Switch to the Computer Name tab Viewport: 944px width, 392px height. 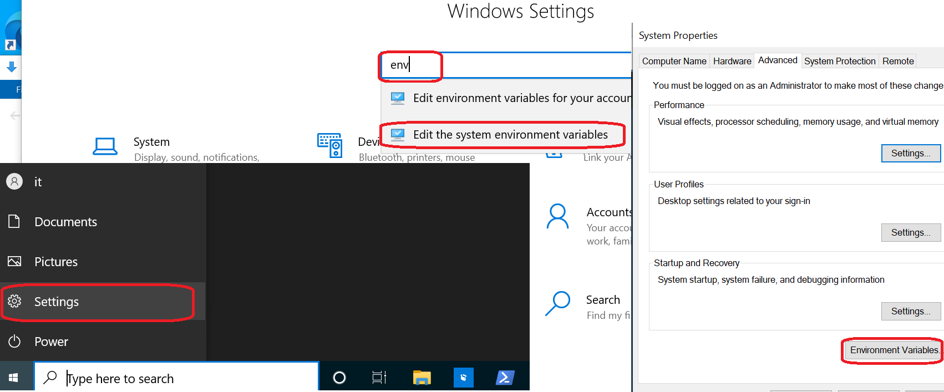pyautogui.click(x=674, y=61)
